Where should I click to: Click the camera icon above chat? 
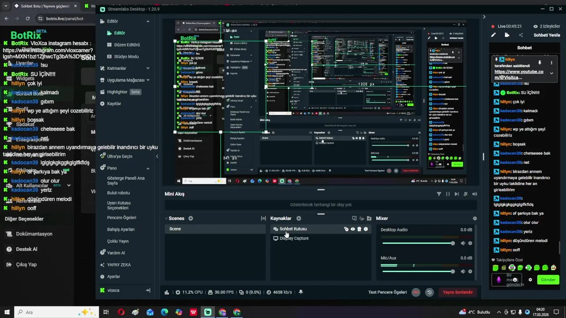click(x=507, y=35)
